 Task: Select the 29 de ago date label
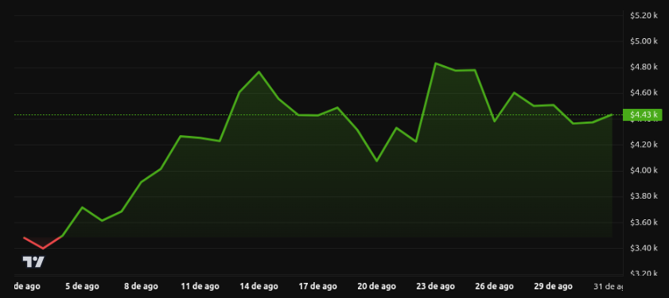(x=553, y=286)
